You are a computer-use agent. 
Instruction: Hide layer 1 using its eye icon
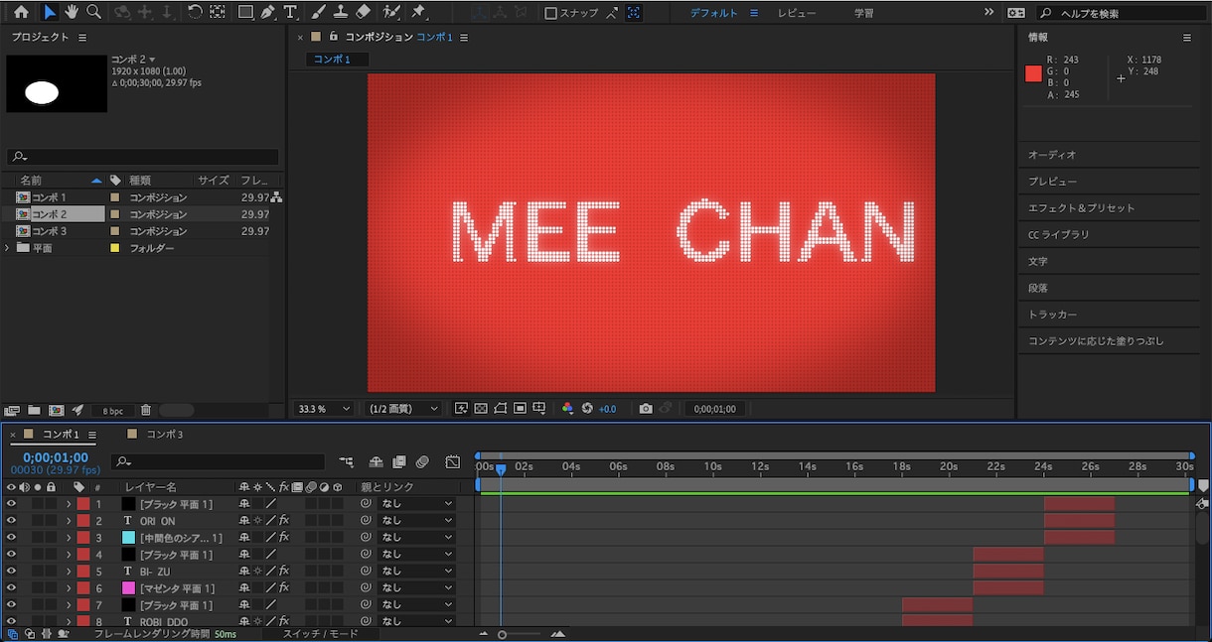pos(12,504)
